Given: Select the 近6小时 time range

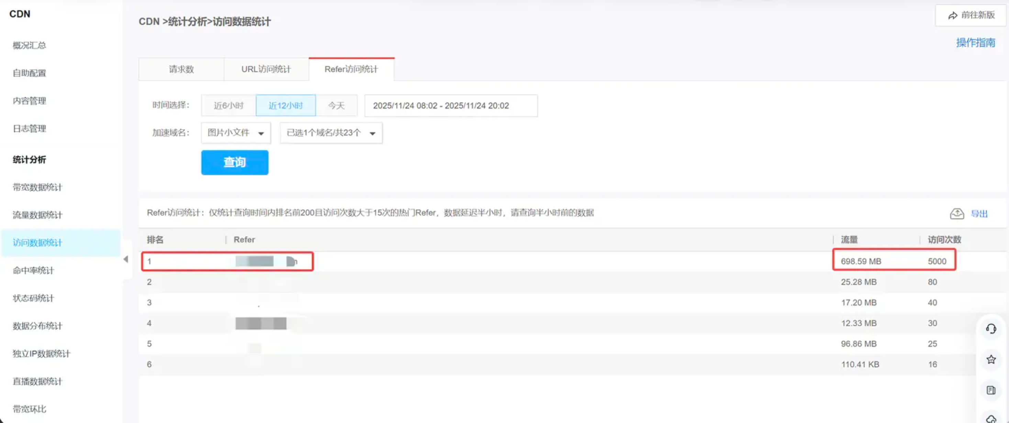Looking at the screenshot, I should 228,106.
